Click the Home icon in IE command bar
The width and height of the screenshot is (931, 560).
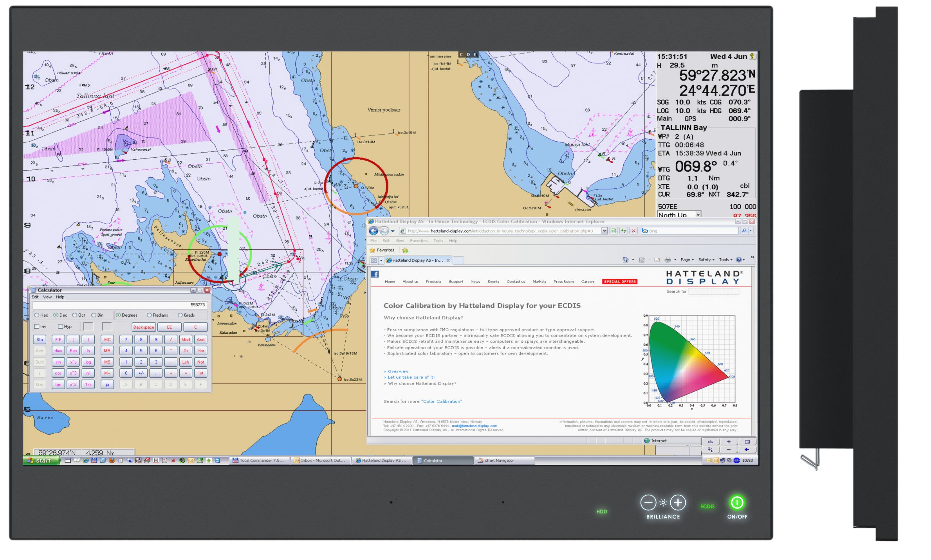625,259
